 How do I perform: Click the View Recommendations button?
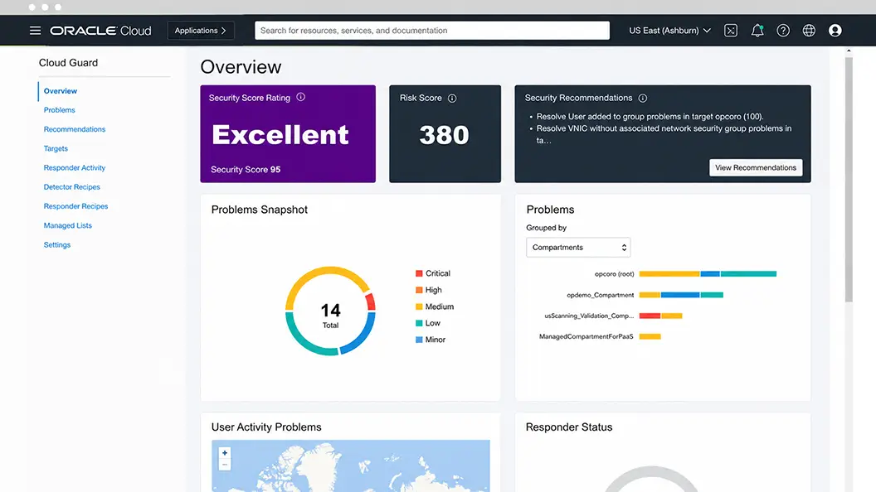[x=756, y=168]
